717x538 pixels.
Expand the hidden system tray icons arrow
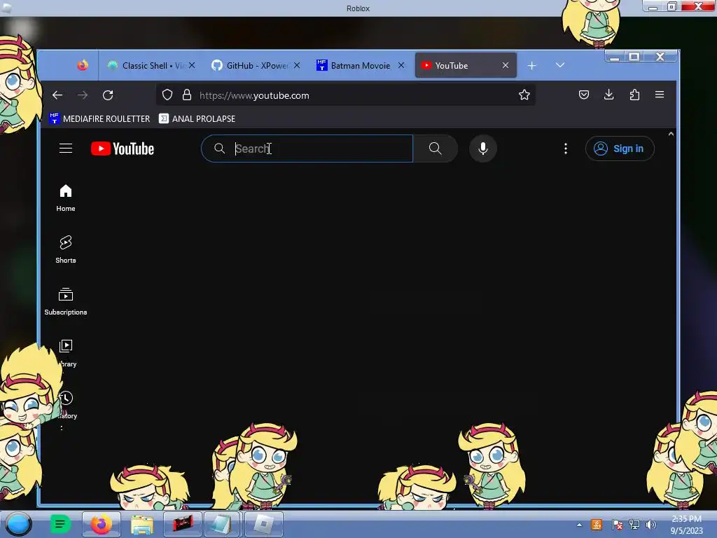tap(579, 525)
